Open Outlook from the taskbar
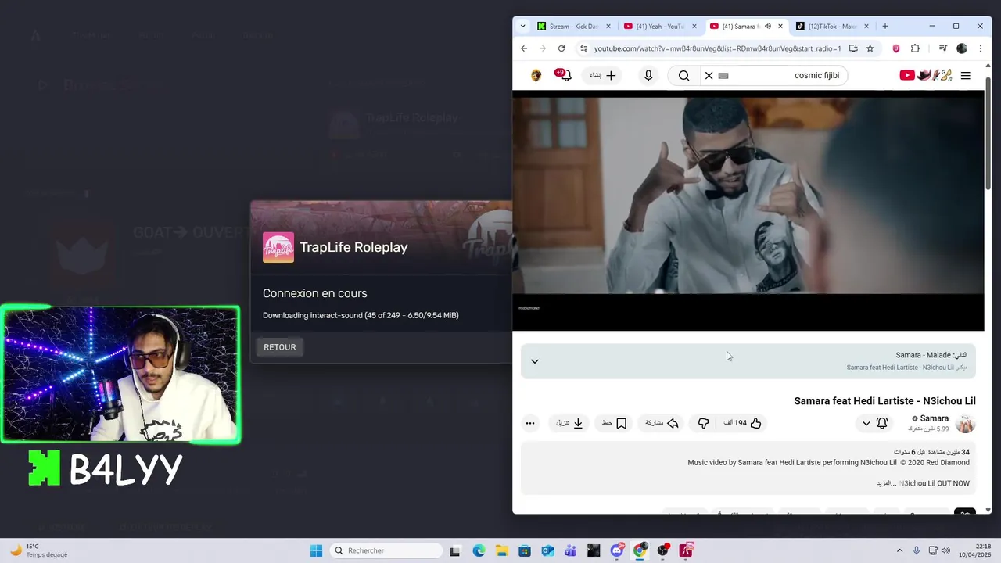1001x563 pixels. point(547,550)
